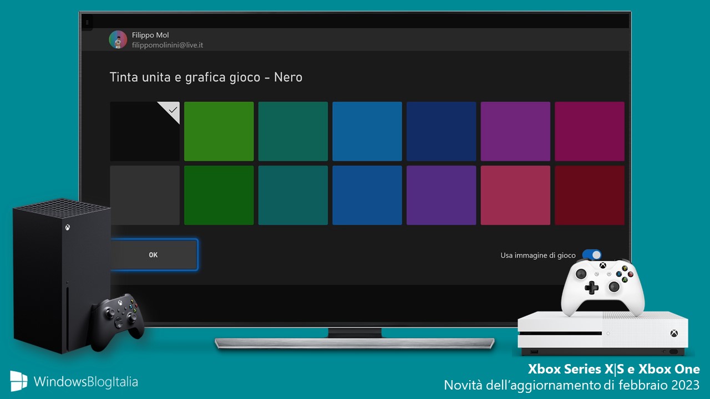
Task: Click the Usa immagine di gioco label
Action: (x=538, y=255)
